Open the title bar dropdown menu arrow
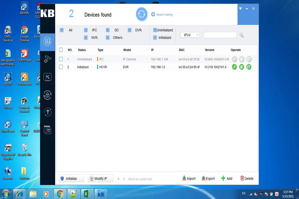Screen dimensions: 299x199 coord(241,8)
